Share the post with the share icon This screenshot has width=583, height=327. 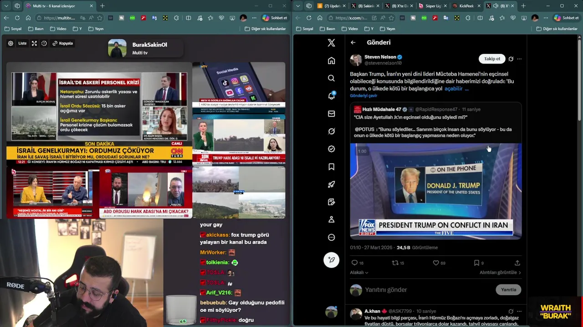(517, 263)
